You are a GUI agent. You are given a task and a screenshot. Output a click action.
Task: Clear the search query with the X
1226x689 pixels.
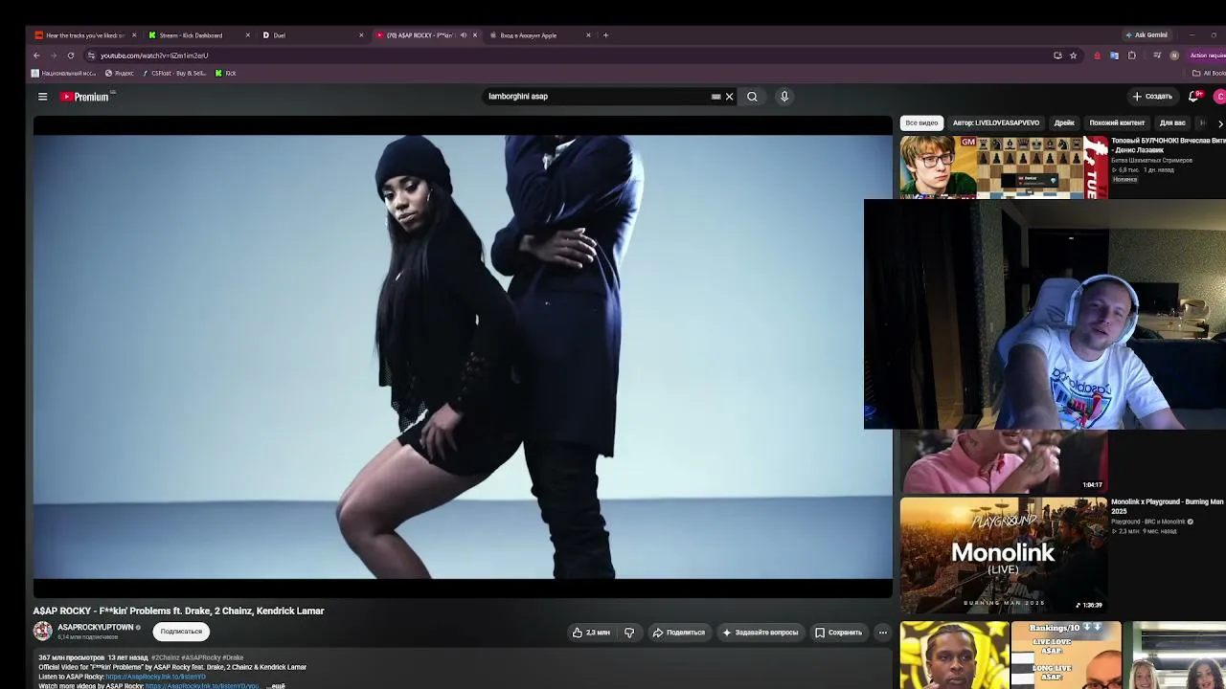click(729, 97)
